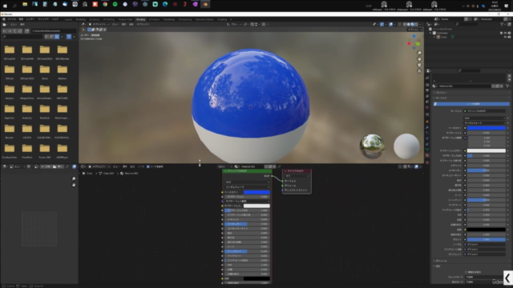Open the transform orientation dropdown in viewport header
This screenshot has width=513, height=288.
coord(234,24)
